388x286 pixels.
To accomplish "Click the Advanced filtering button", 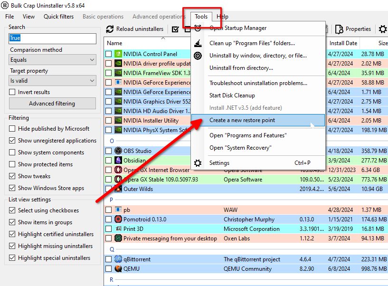I will pyautogui.click(x=52, y=104).
